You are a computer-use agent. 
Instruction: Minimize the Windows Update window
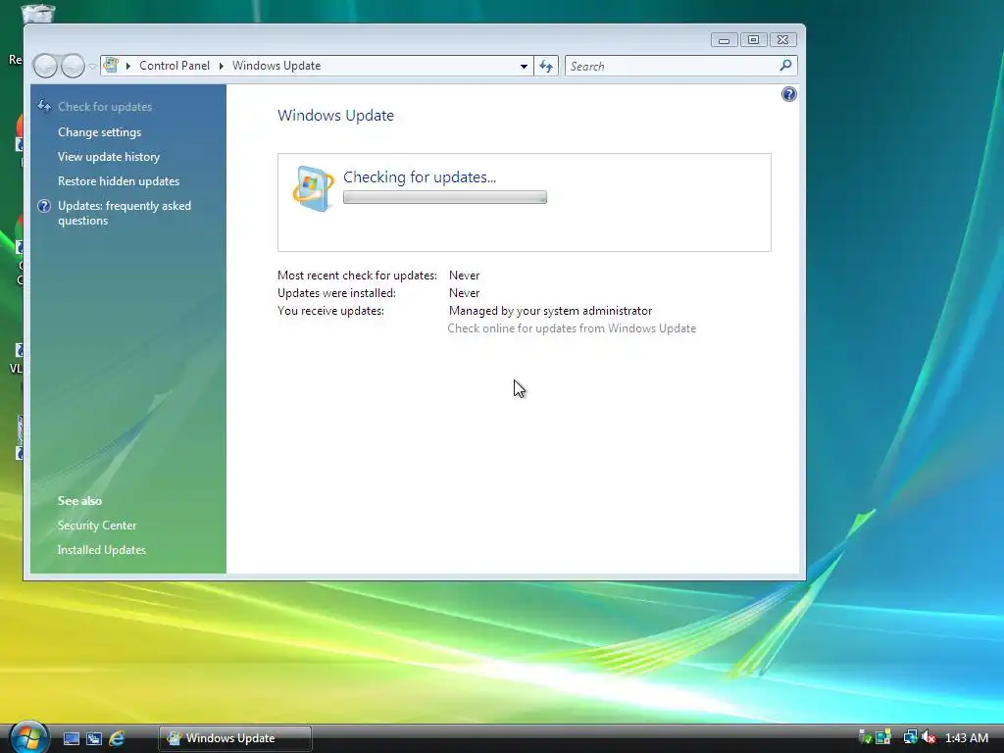(724, 39)
